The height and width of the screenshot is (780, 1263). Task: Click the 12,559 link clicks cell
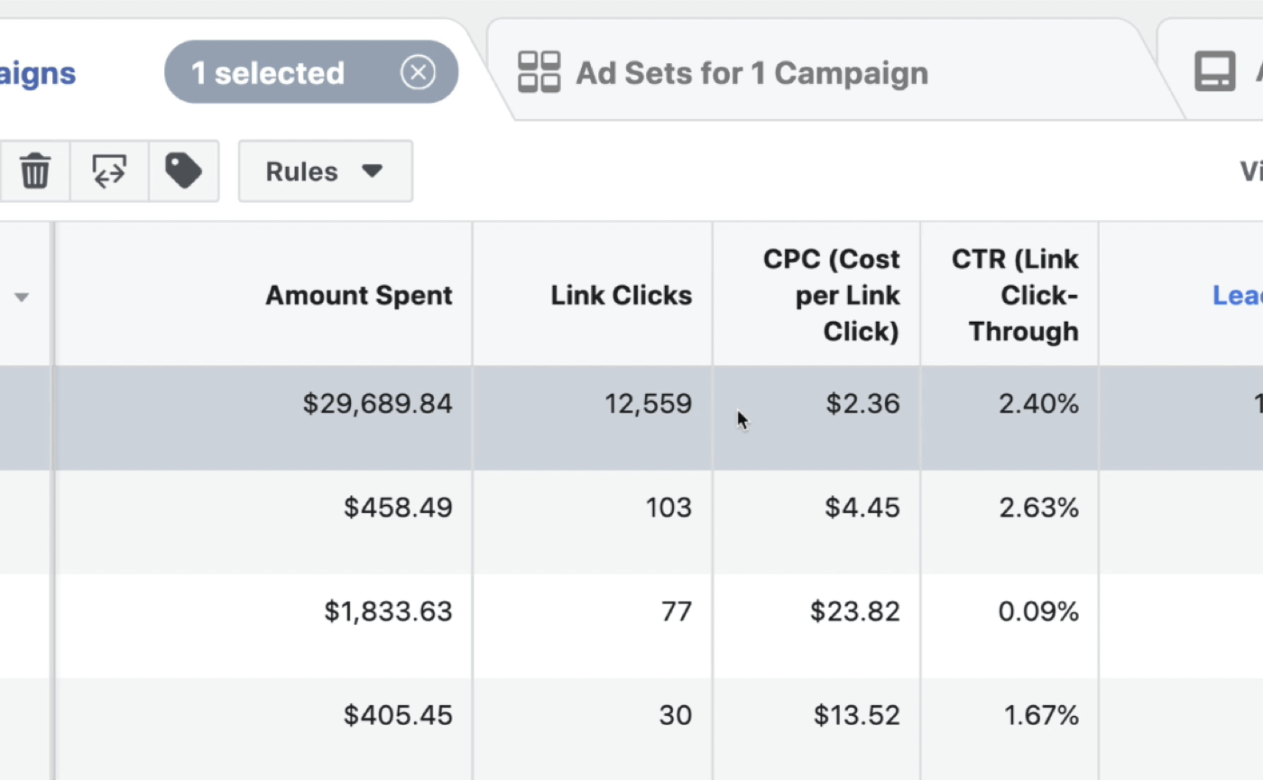pyautogui.click(x=648, y=403)
